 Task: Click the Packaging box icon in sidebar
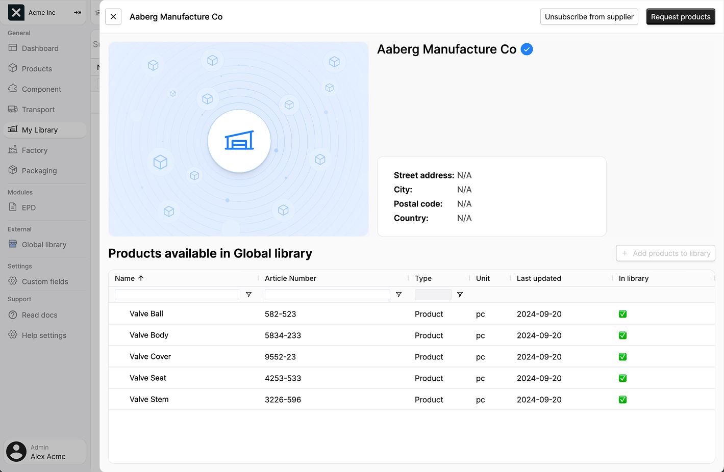(13, 170)
